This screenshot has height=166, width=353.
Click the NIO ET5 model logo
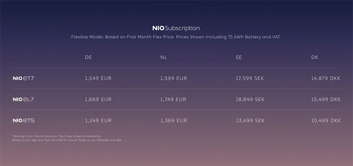tap(24, 121)
